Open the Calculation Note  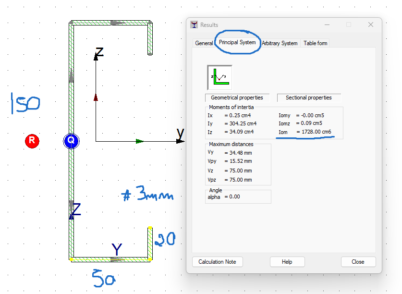[x=218, y=262]
